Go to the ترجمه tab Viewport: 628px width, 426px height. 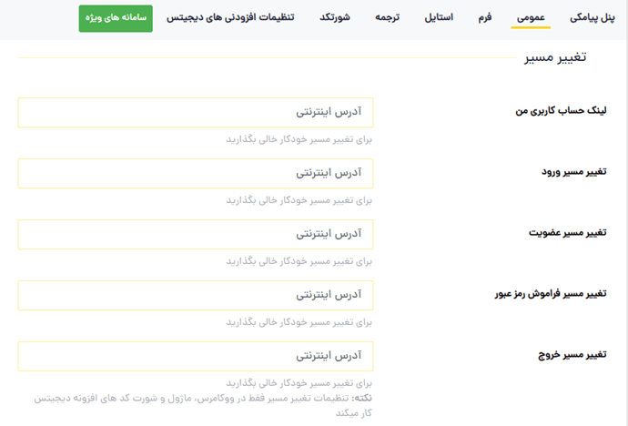coord(388,17)
